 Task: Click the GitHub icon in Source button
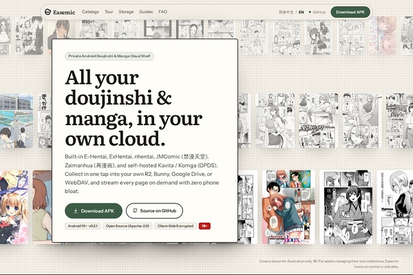click(x=135, y=211)
